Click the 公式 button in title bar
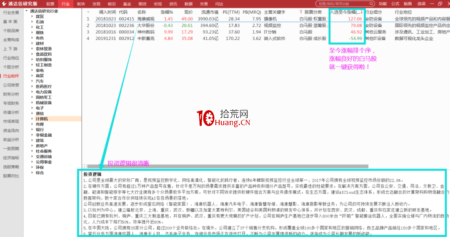The height and width of the screenshot is (237, 450). (395, 4)
